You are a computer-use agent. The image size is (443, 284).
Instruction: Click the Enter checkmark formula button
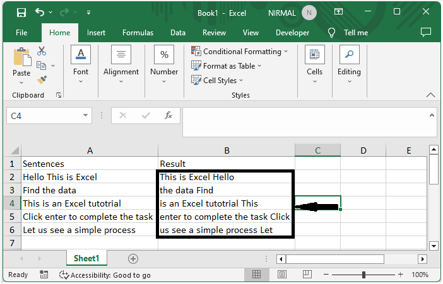[x=146, y=115]
